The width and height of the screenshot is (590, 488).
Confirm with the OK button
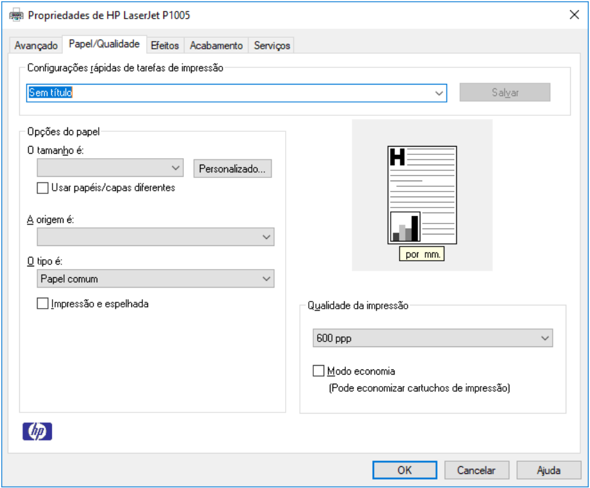(405, 470)
